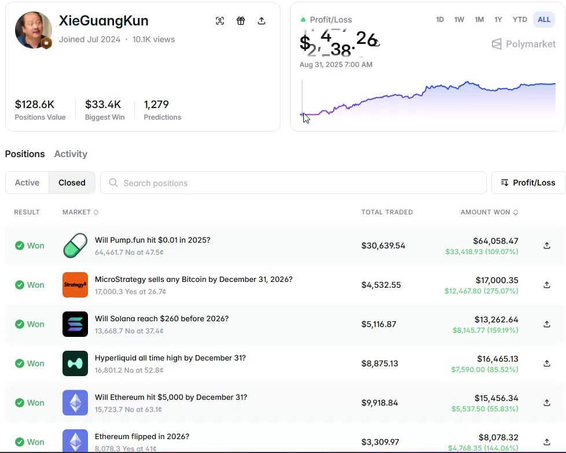Image resolution: width=566 pixels, height=453 pixels.
Task: Click the profit/loss line chart
Action: pos(428,98)
